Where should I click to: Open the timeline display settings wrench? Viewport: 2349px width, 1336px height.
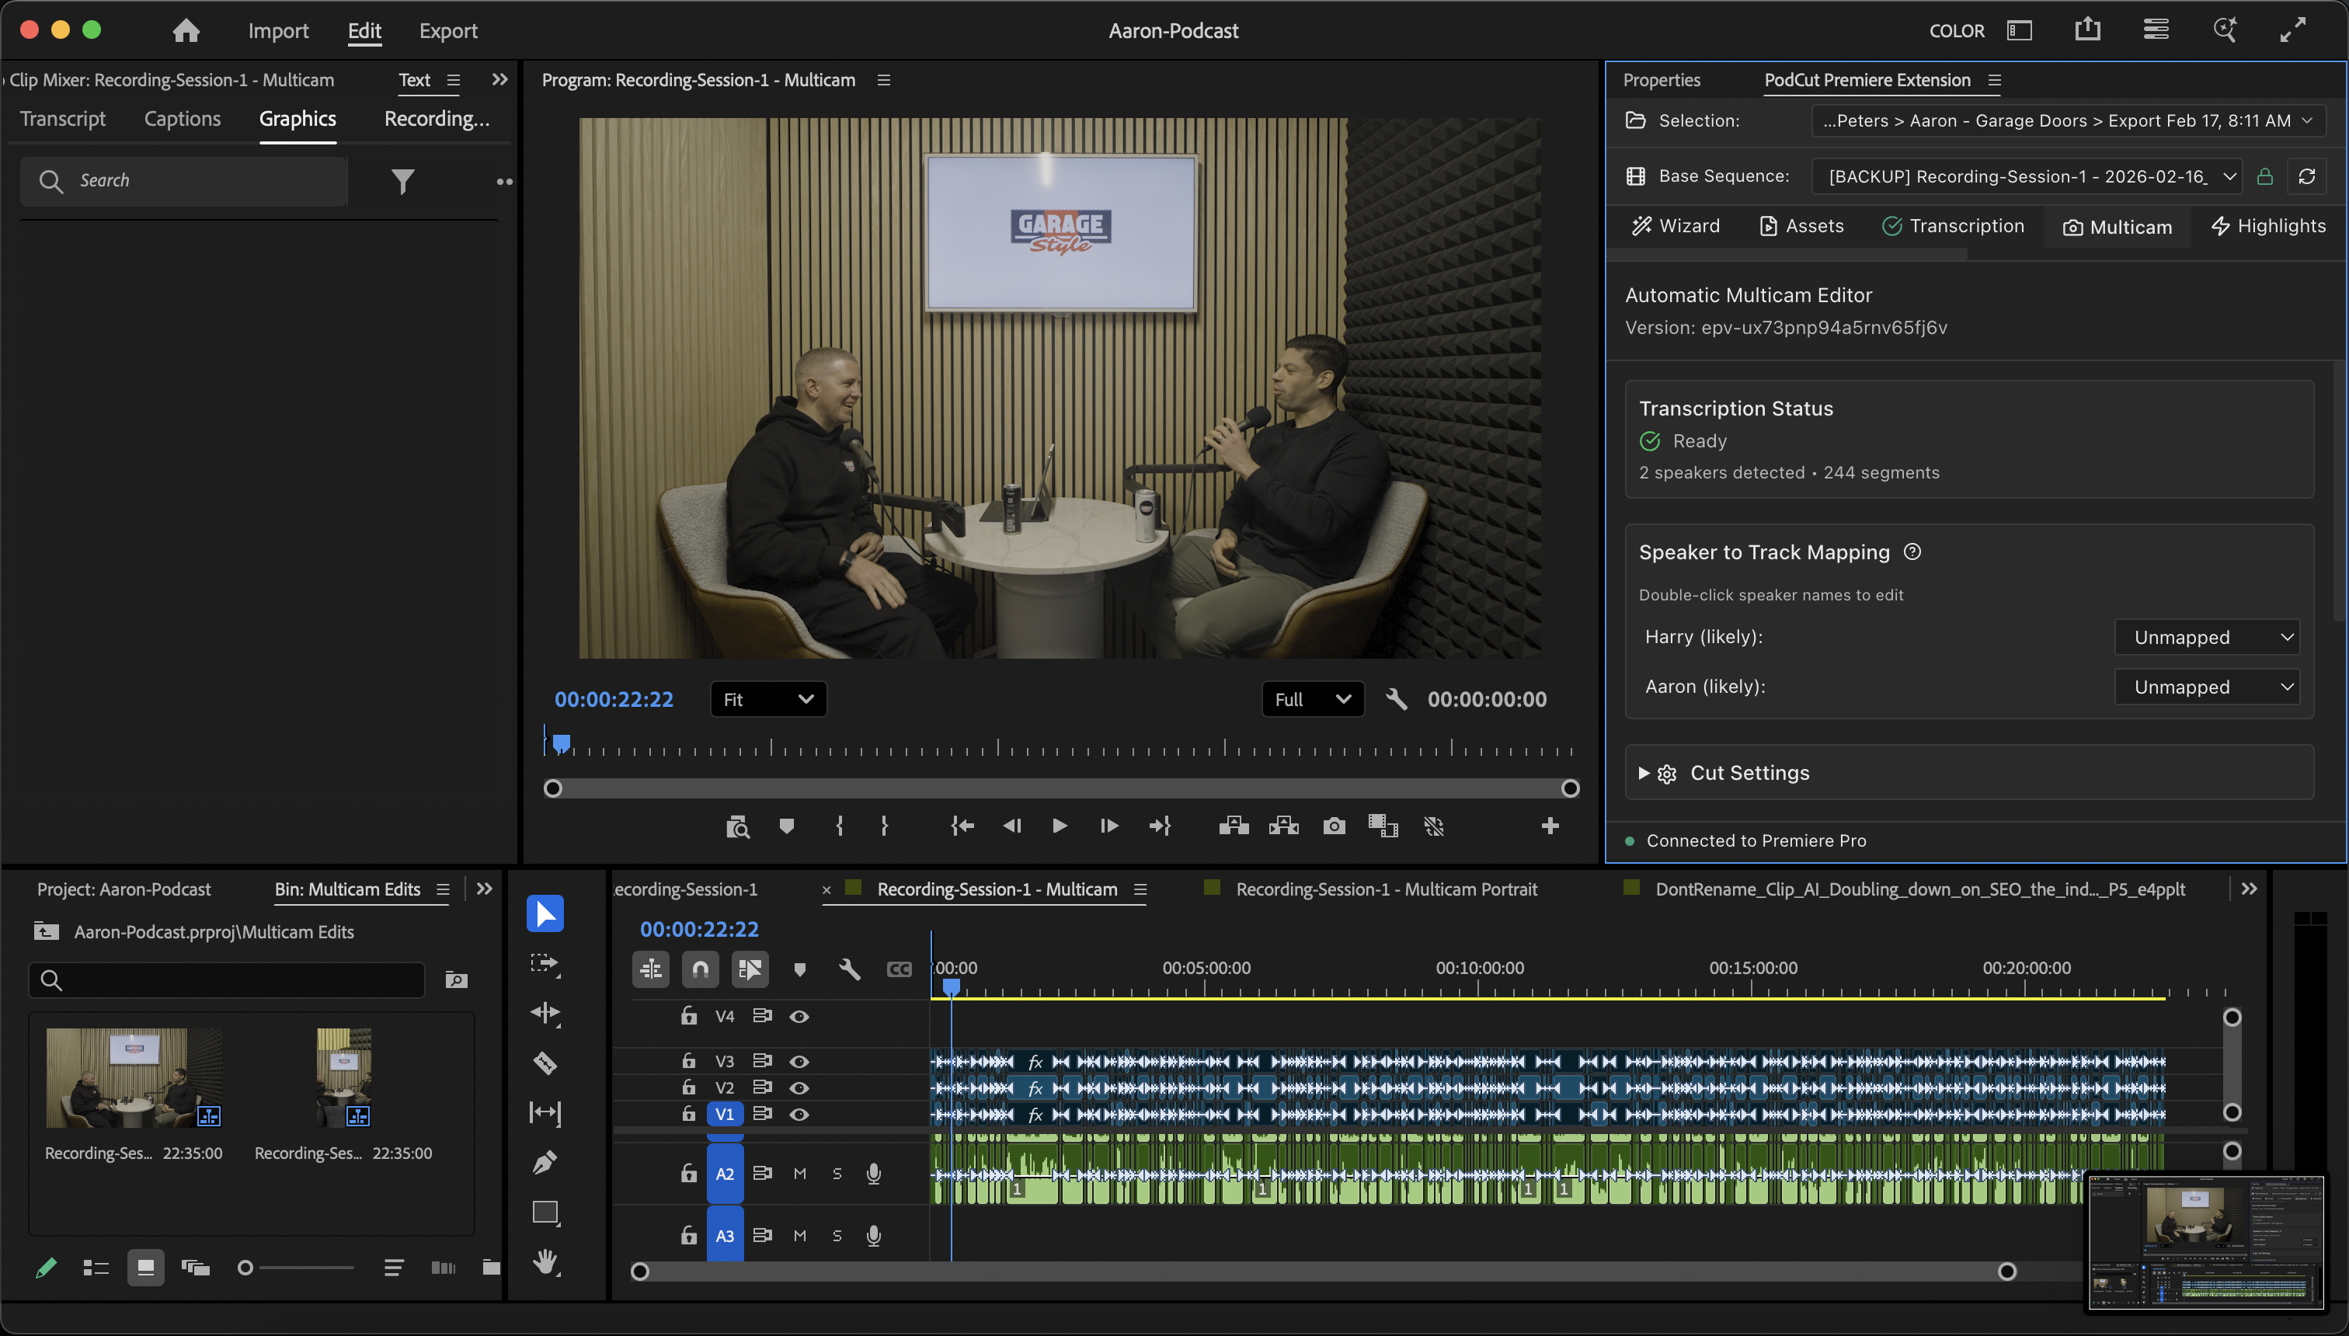(849, 968)
